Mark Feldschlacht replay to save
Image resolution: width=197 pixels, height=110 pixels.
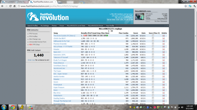click(153, 95)
